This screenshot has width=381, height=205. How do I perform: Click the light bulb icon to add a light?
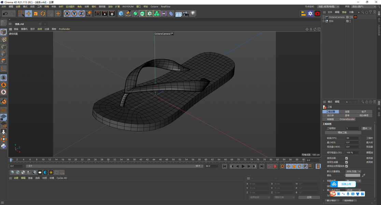[193, 14]
